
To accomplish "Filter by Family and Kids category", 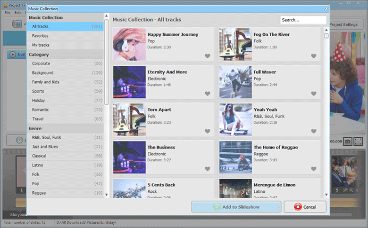I will [65, 82].
